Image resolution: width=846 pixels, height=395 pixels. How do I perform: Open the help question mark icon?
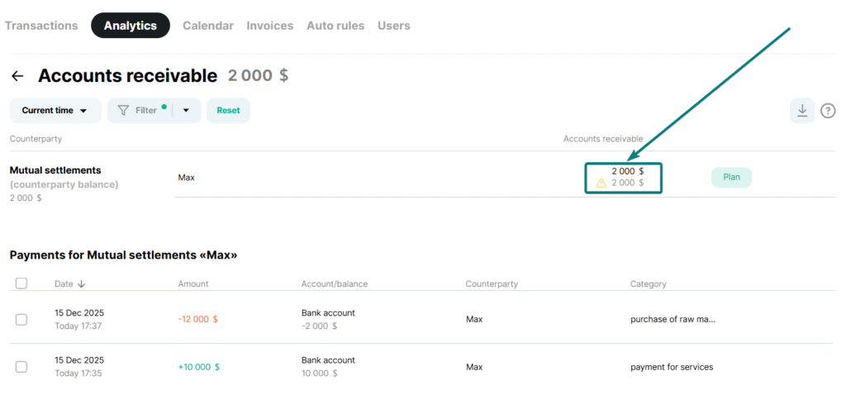828,111
